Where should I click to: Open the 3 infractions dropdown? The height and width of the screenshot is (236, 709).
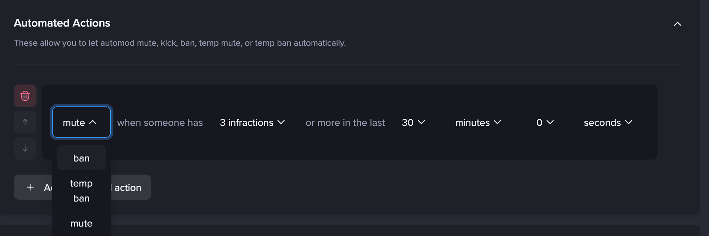coord(252,123)
